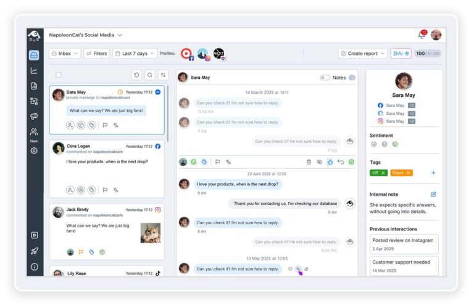This screenshot has width=474, height=308.
Task: Assign user on Sara May's inbox card
Action: tap(70, 125)
